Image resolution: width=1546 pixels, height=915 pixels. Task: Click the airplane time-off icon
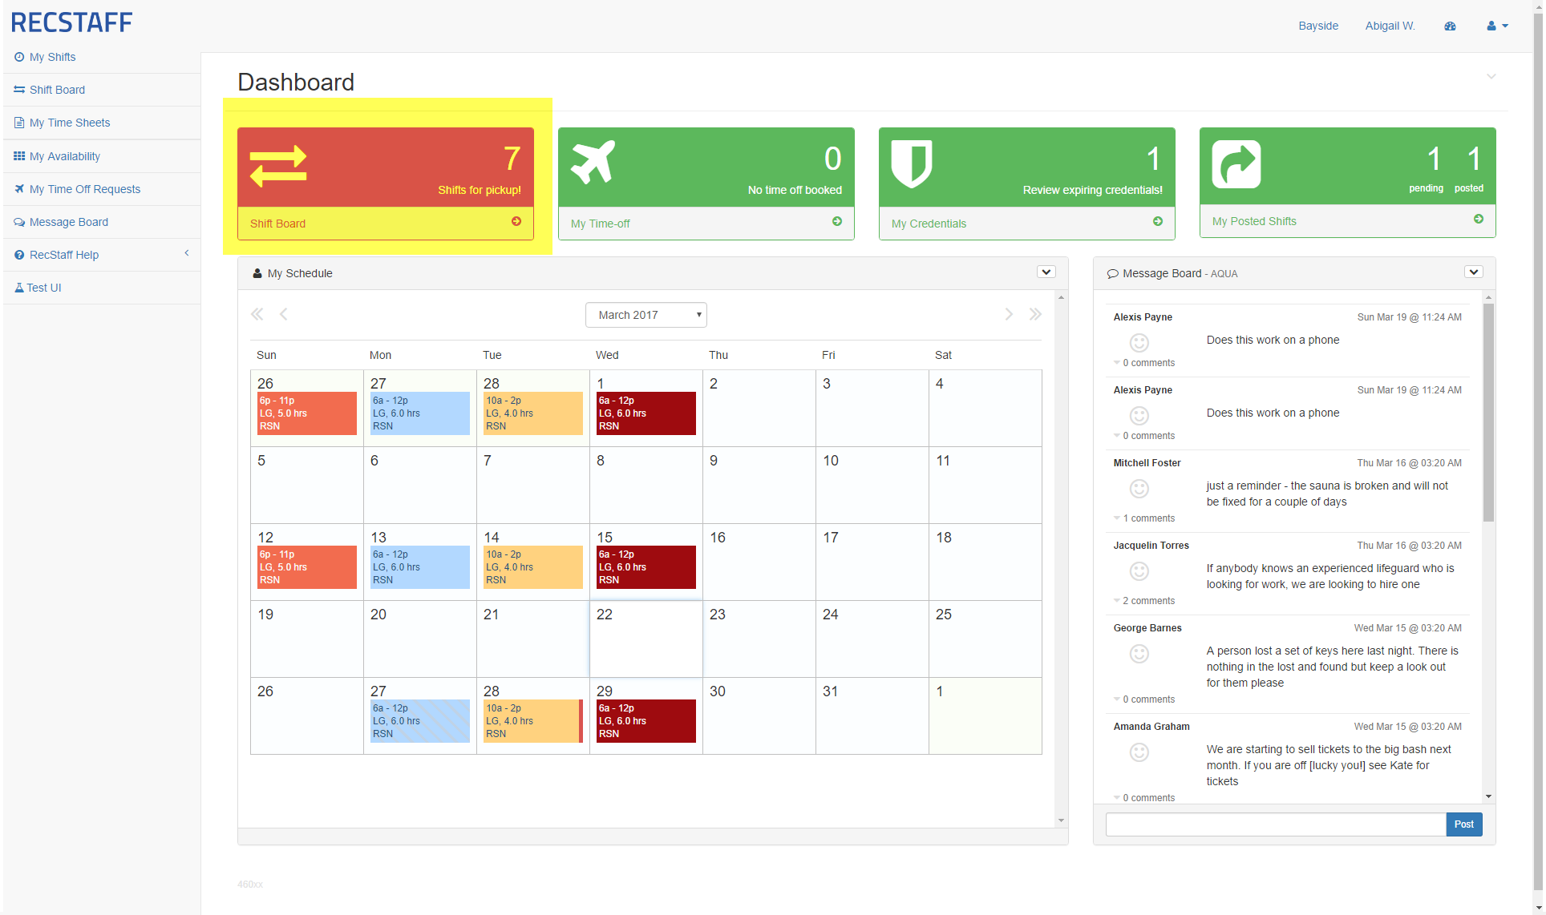[x=593, y=163]
